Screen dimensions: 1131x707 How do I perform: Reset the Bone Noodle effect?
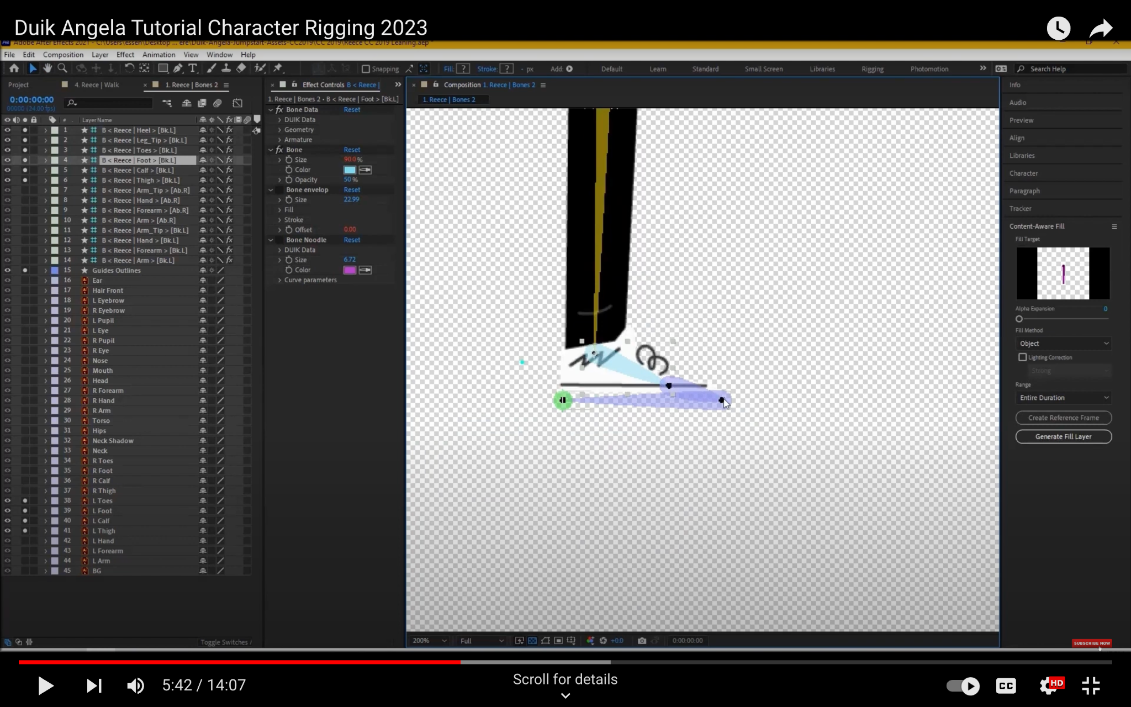(352, 240)
